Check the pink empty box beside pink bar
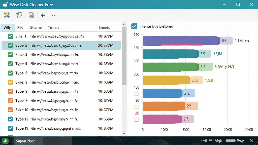258x145 pixels. point(136,120)
